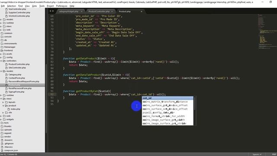Collapse the expanded models folder containing Category.php

[x=1, y=71]
